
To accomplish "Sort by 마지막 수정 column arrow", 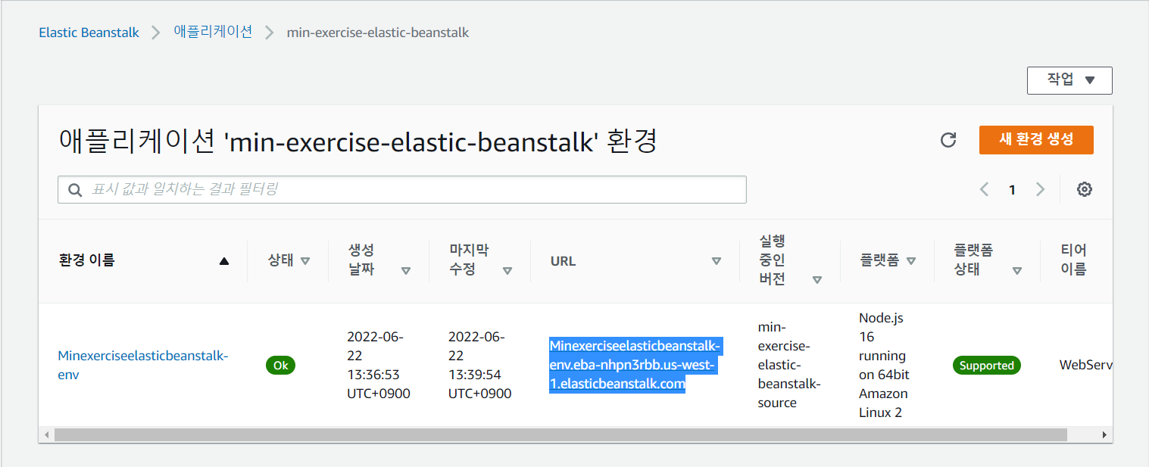I will tap(507, 270).
